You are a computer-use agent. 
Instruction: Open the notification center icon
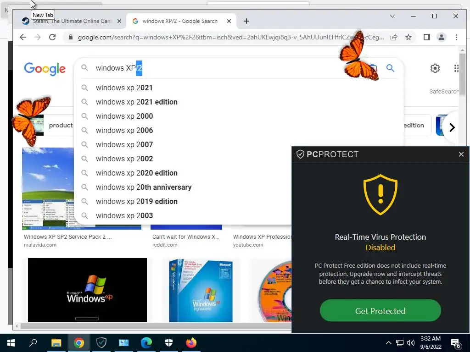[456, 343]
